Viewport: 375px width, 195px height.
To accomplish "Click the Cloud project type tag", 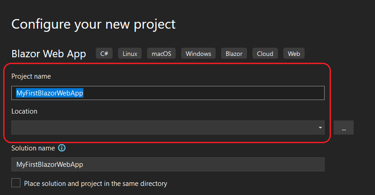I will tap(265, 54).
